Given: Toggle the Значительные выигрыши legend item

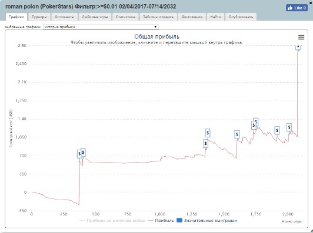Looking at the screenshot, I should point(207,221).
